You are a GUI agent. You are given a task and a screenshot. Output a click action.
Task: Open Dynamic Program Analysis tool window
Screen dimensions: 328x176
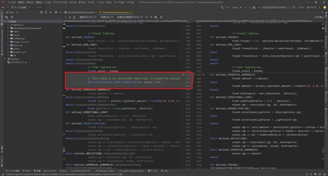click(131, 171)
